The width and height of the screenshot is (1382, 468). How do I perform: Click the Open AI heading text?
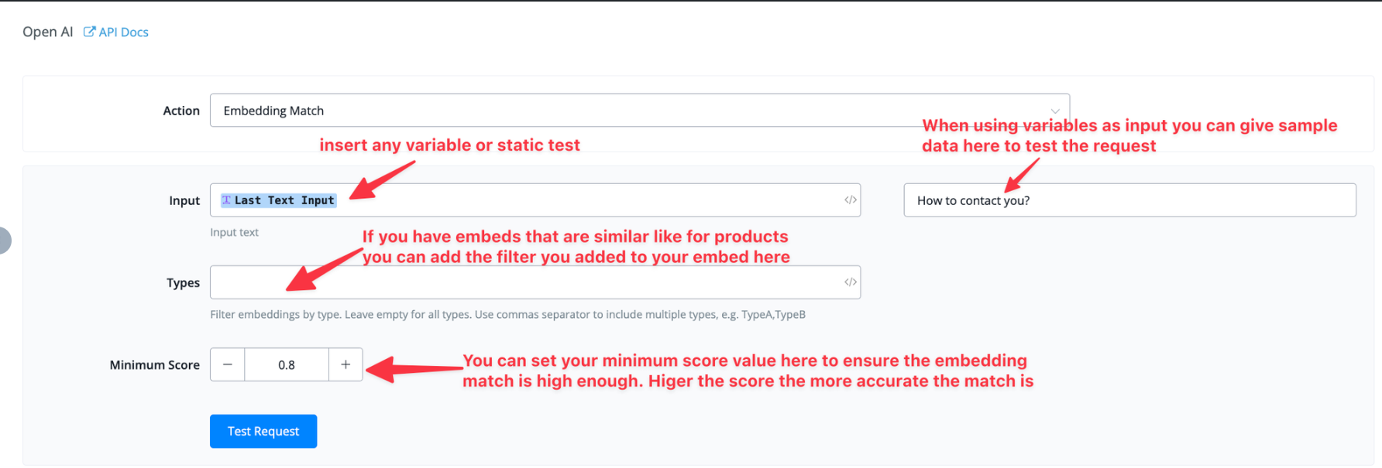[x=47, y=32]
